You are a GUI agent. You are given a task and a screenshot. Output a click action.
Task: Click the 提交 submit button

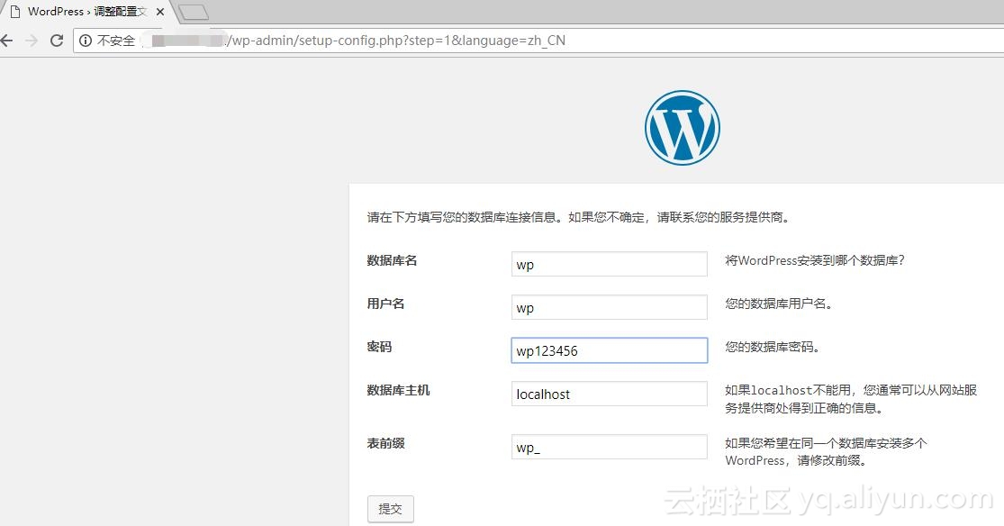(391, 509)
